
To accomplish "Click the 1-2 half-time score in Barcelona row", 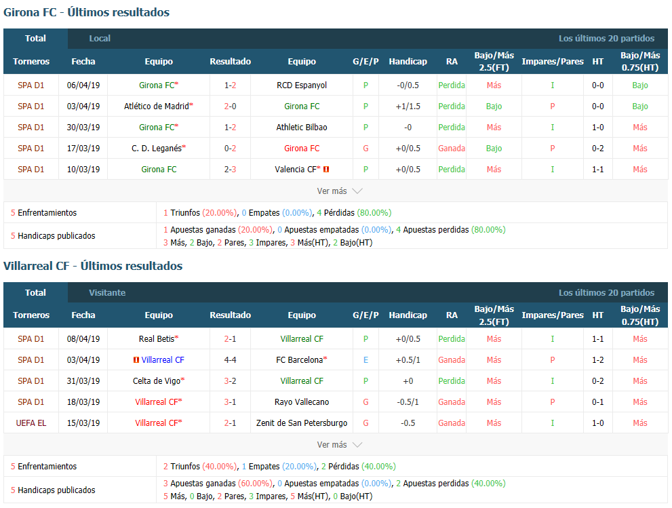I will [598, 359].
